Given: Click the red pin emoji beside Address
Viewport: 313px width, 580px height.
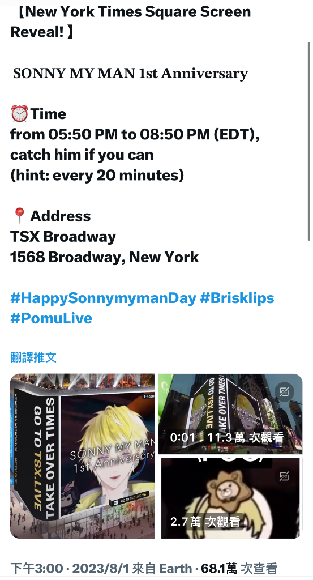Looking at the screenshot, I should coord(19,216).
